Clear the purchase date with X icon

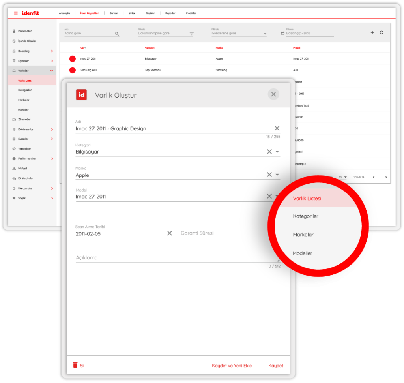click(170, 233)
